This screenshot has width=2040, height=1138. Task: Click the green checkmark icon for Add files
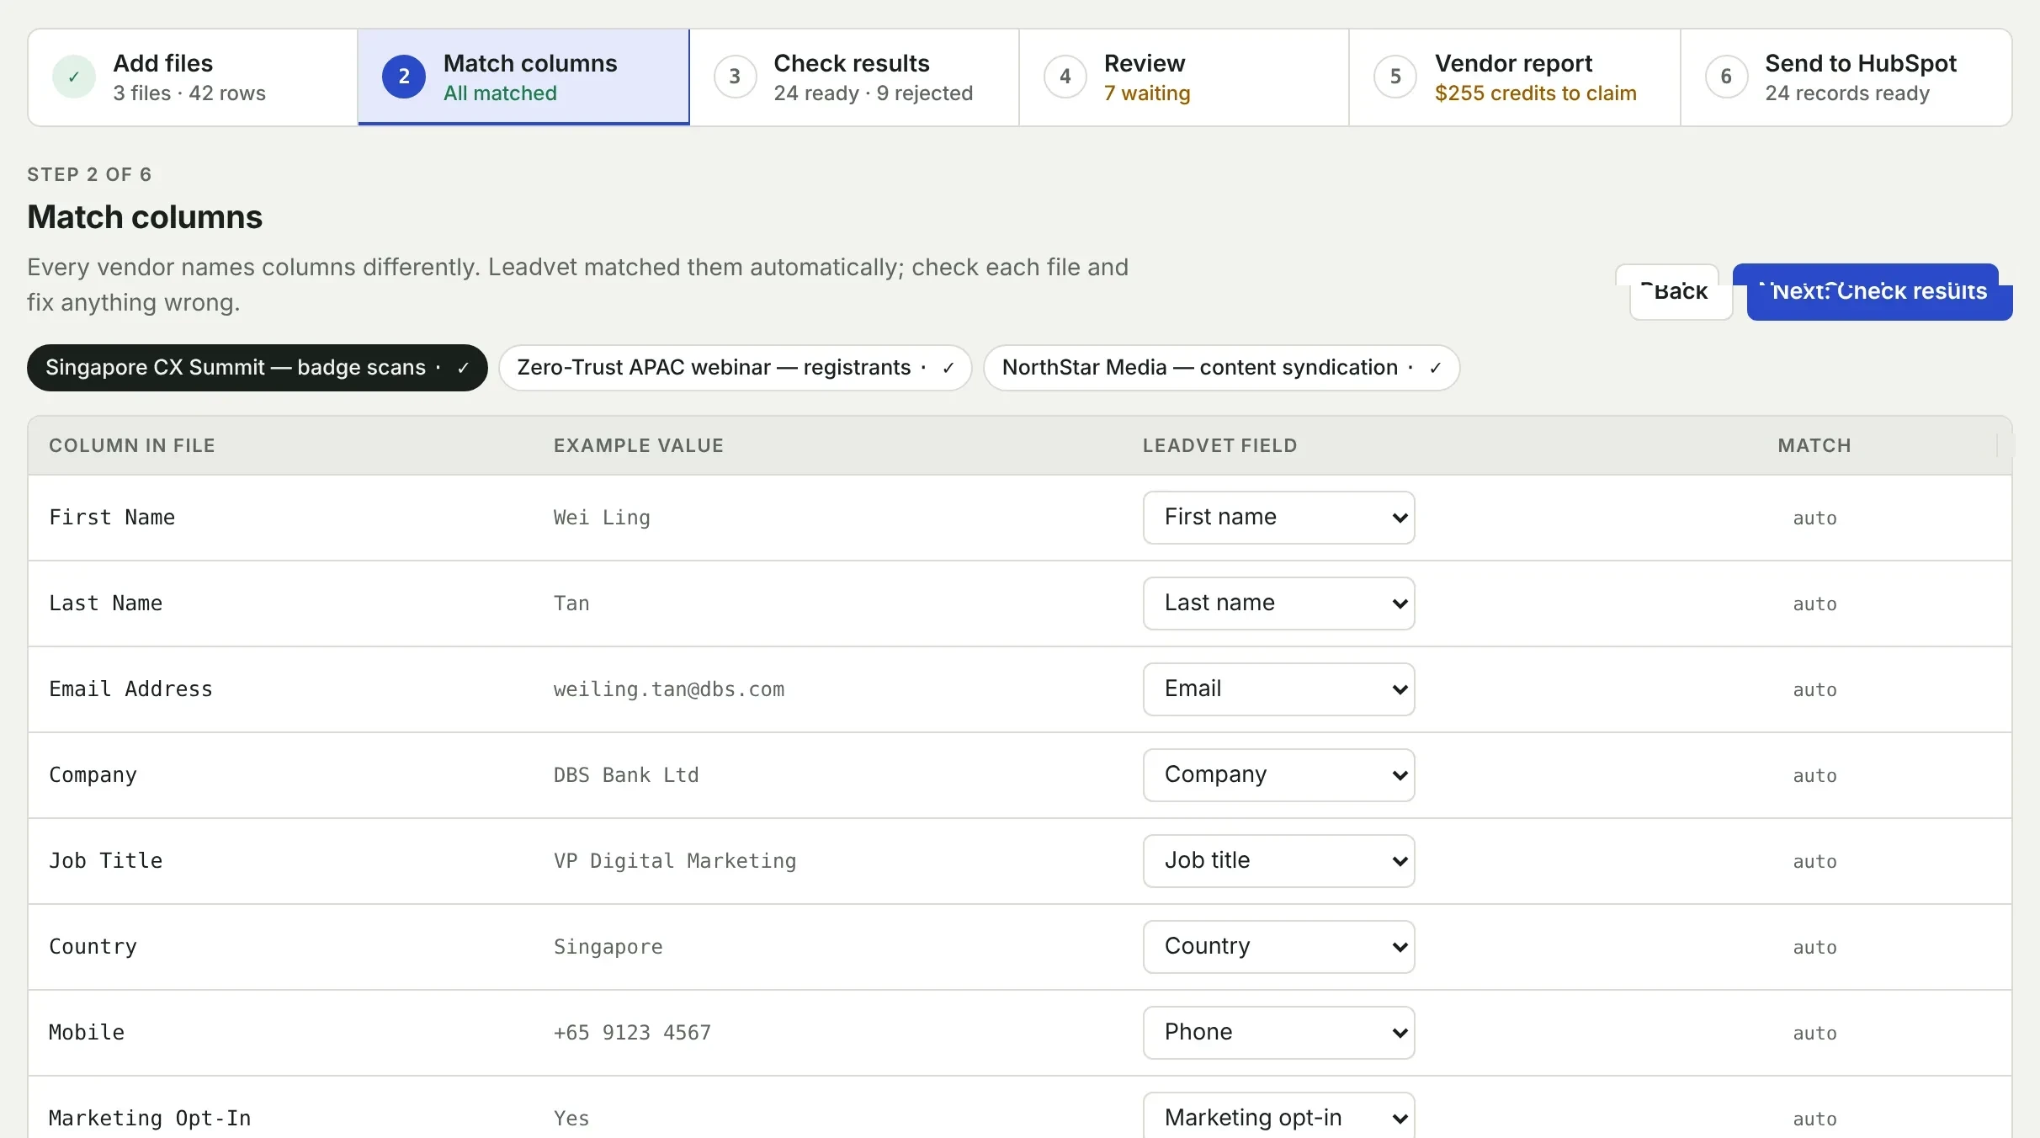coord(74,77)
